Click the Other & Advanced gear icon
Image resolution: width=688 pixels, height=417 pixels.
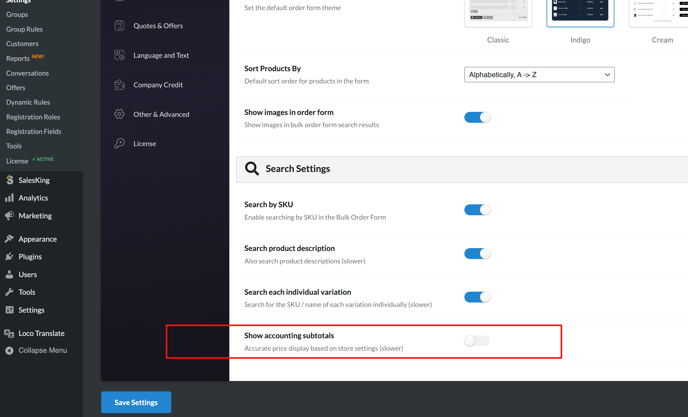(x=119, y=114)
